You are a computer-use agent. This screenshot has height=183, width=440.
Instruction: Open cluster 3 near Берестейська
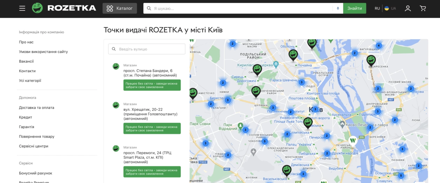(228, 100)
